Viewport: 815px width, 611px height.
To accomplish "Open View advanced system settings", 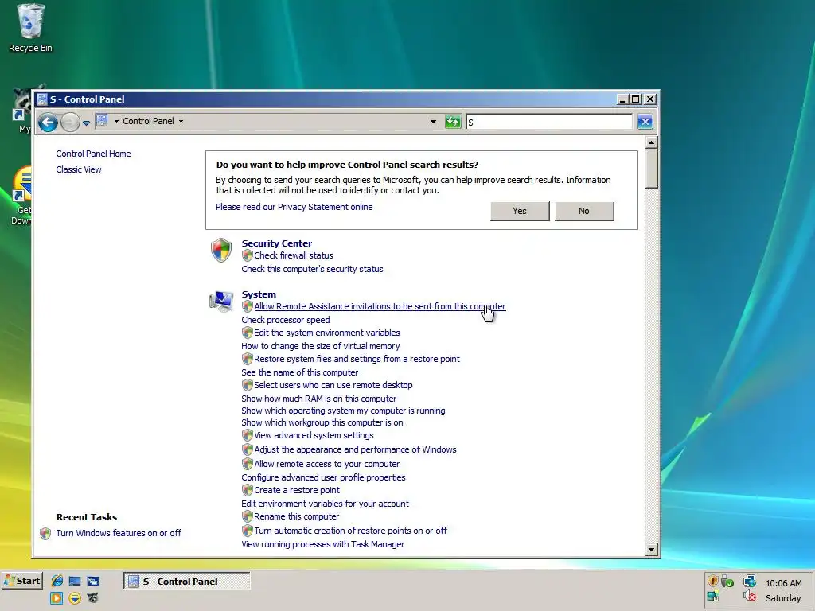I will (314, 435).
